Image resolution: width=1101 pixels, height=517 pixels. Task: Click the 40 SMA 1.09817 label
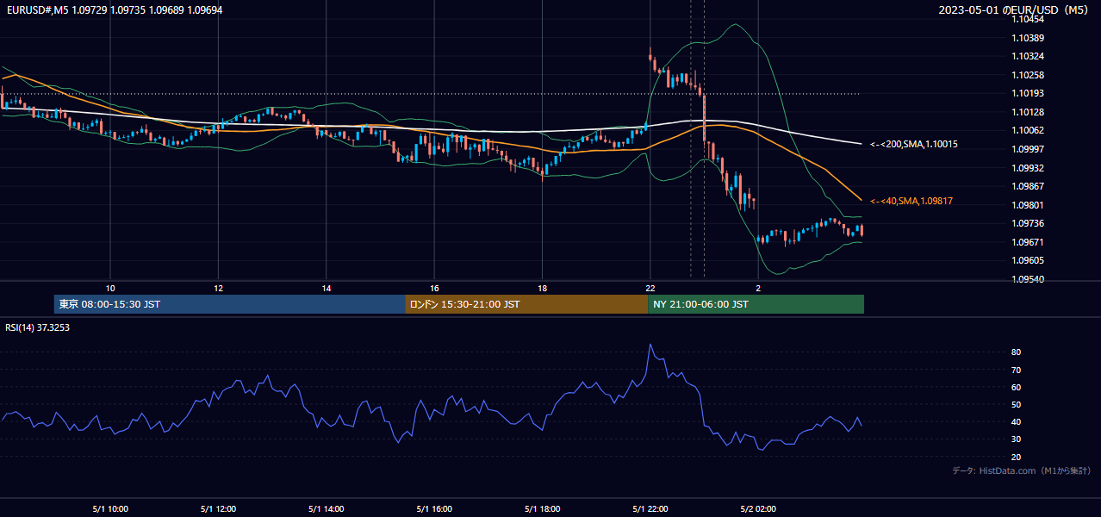(911, 201)
